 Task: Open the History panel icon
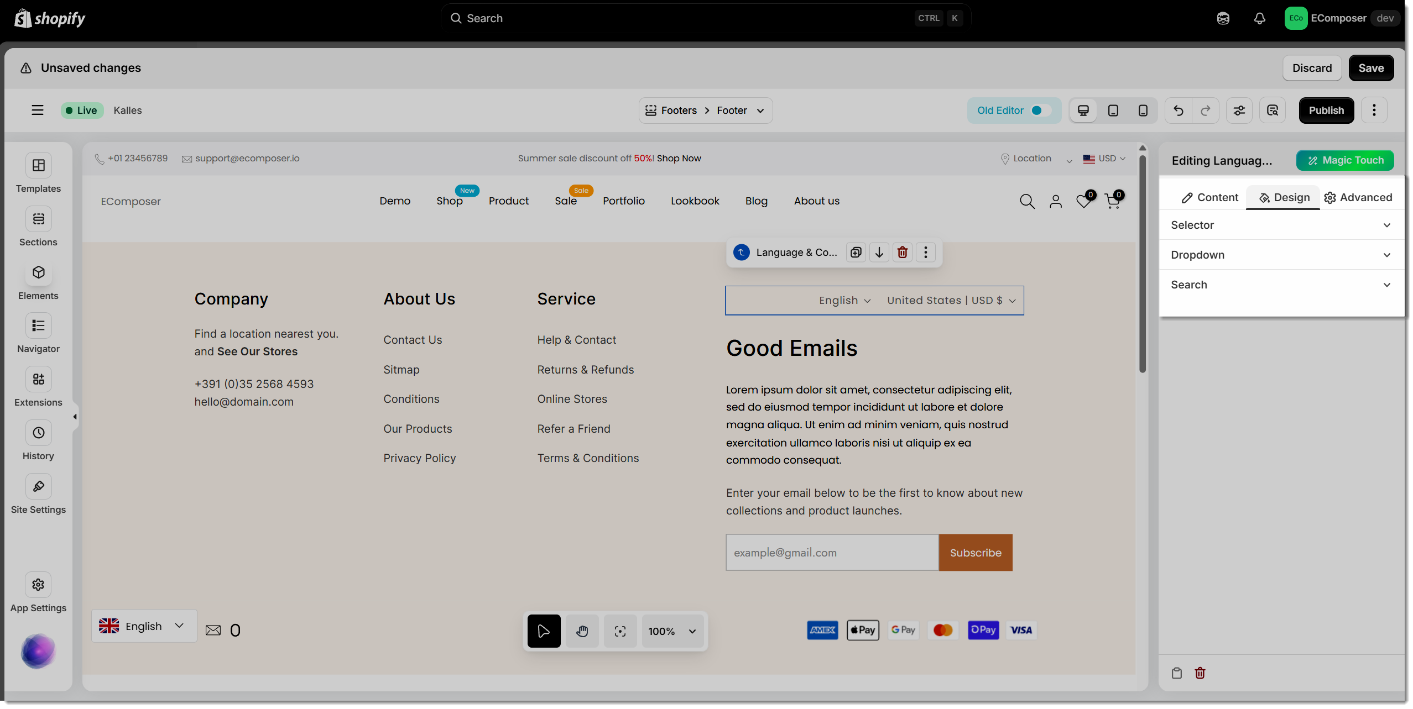(x=38, y=433)
